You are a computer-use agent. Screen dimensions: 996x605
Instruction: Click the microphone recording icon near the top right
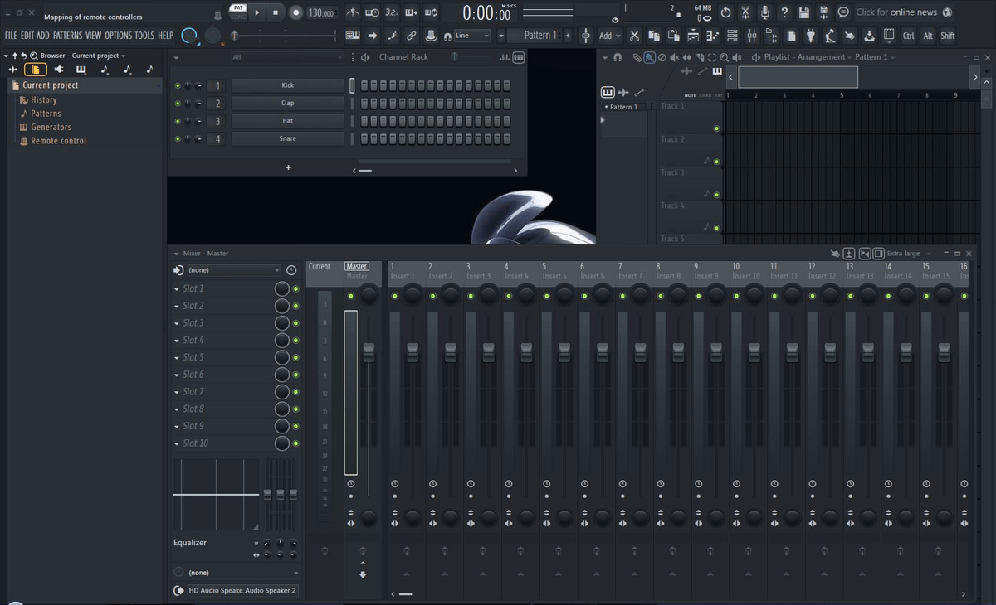pos(765,11)
